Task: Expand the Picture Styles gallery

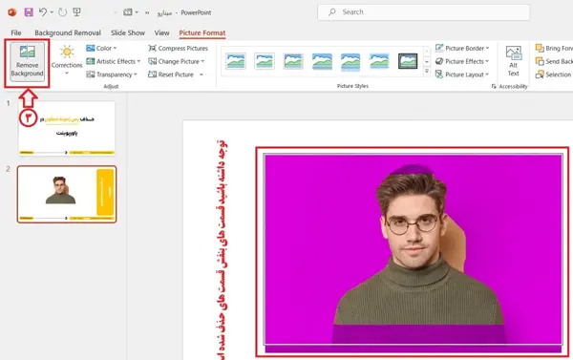Action: point(427,72)
